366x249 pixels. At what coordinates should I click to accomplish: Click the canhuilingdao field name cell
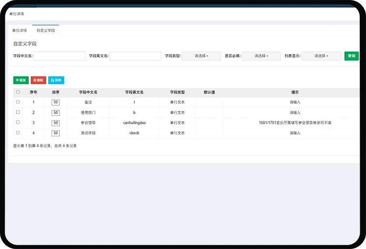tap(134, 123)
